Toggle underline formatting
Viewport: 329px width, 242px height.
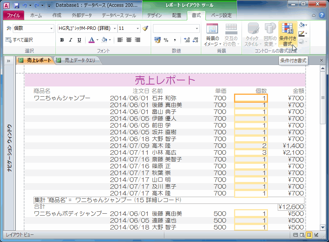[79, 40]
